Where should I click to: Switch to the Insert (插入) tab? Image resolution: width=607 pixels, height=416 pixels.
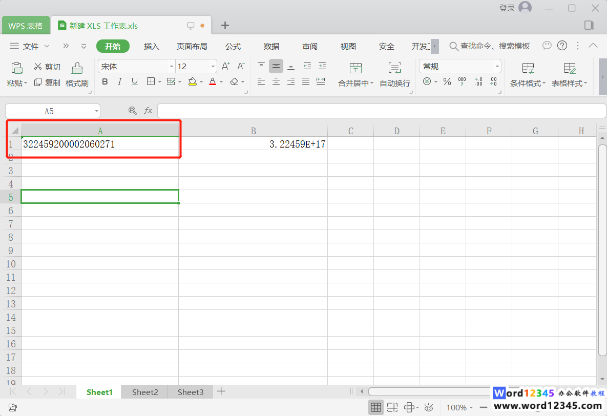(151, 47)
